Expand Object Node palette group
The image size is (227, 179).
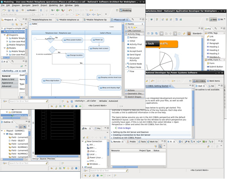pyautogui.click(x=126, y=67)
